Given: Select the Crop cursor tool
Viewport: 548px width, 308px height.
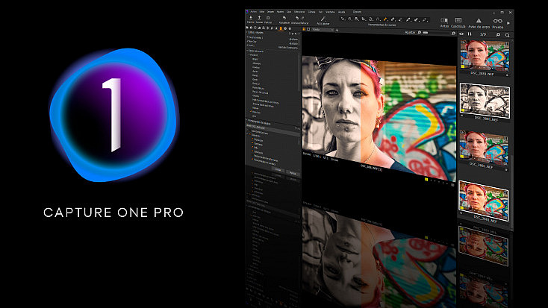Looking at the screenshot, I should pos(364,19).
